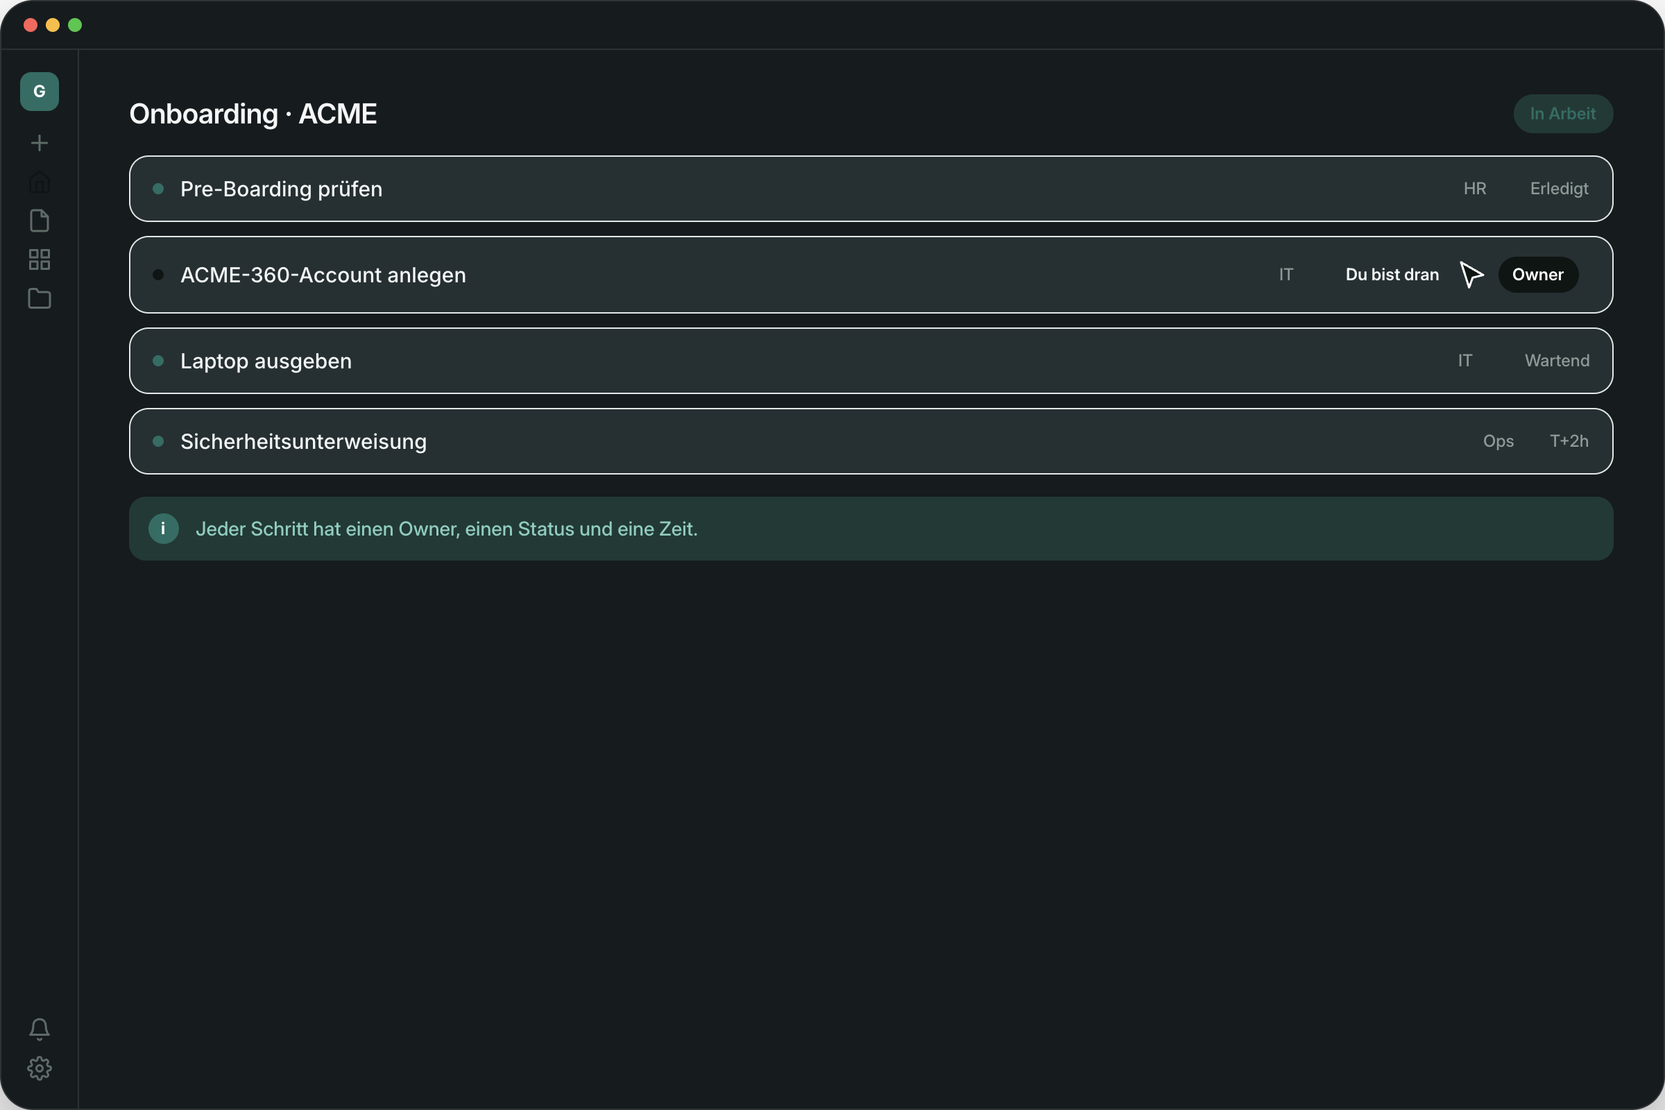Click the Jeder Schritt hat einen Owner text

(x=447, y=529)
